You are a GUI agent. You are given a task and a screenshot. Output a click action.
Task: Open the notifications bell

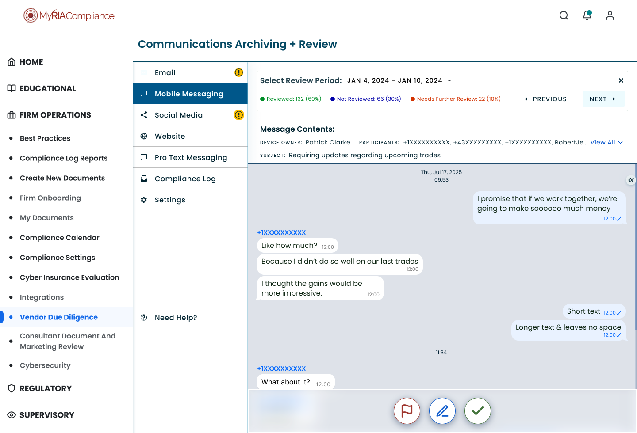point(587,15)
